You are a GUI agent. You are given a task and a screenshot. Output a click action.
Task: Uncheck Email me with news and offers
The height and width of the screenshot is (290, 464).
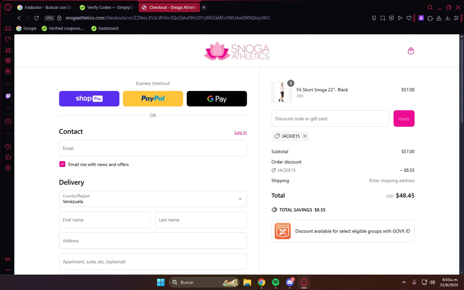coord(62,164)
